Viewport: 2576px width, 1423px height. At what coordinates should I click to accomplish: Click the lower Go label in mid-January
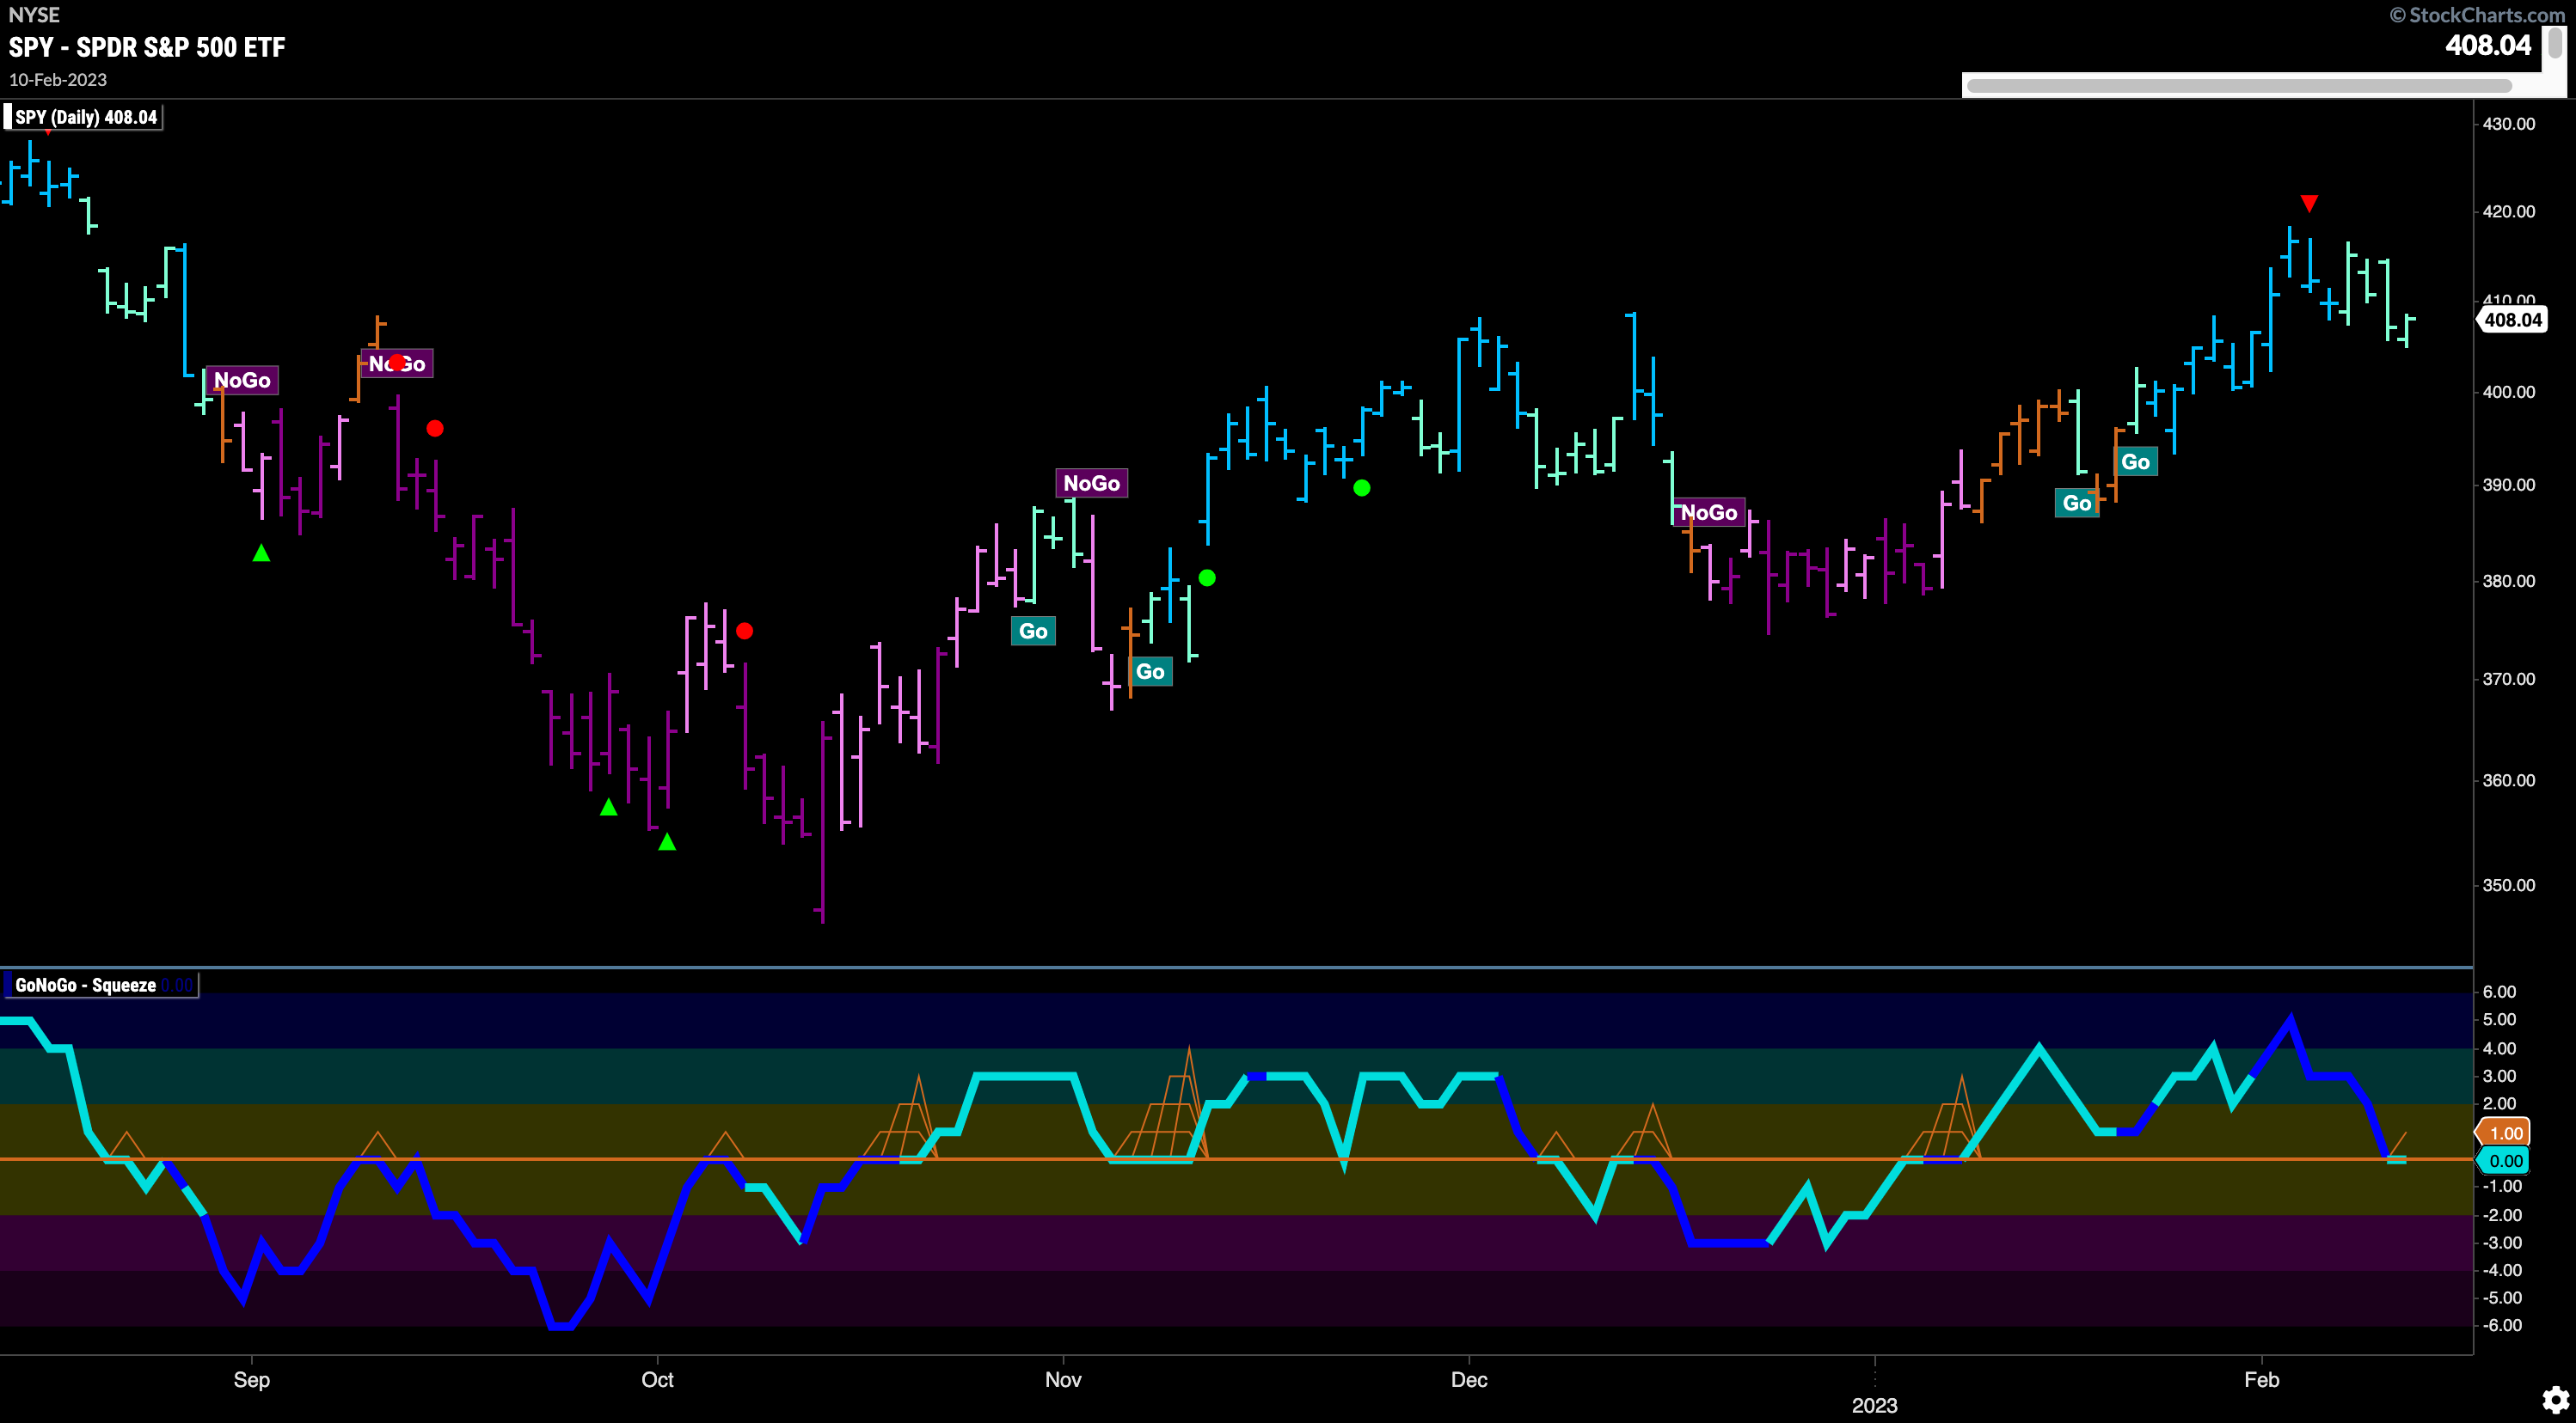pyautogui.click(x=2077, y=503)
